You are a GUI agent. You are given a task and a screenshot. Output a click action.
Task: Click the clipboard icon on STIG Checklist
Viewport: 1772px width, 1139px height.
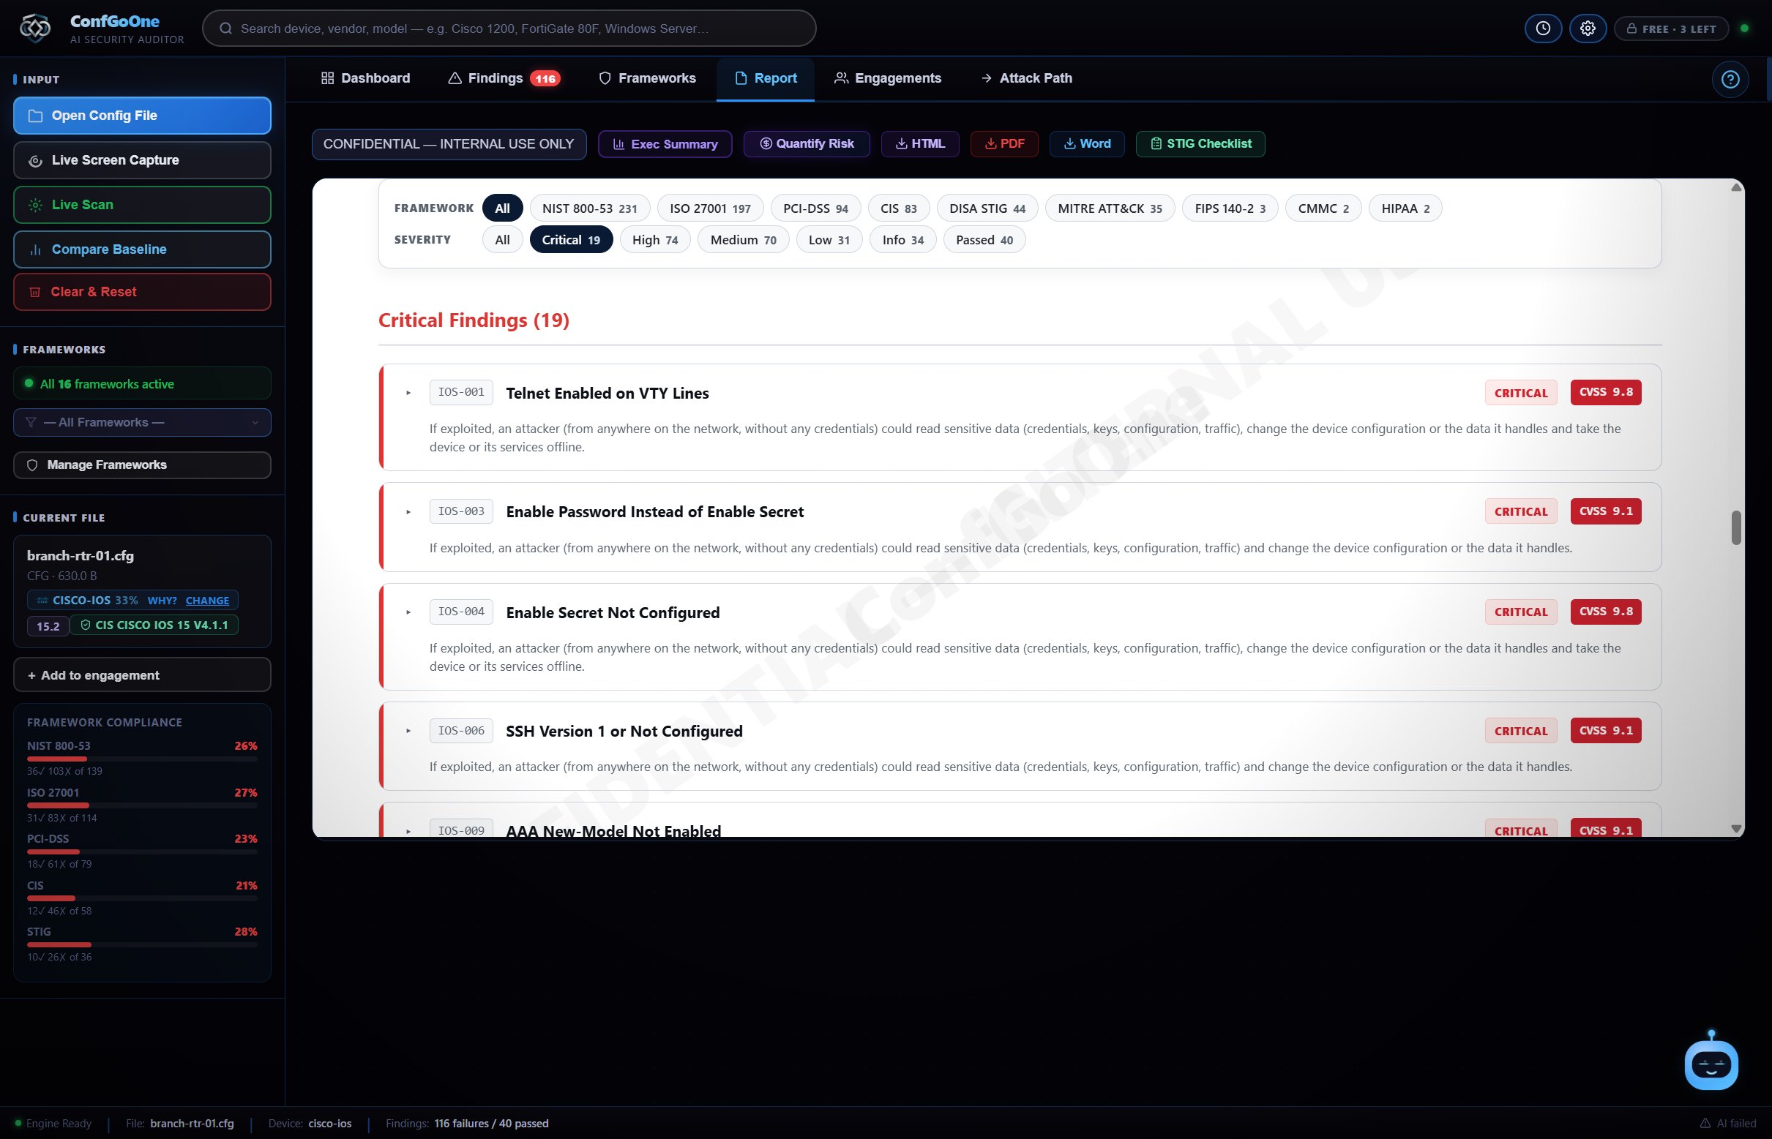1156,143
